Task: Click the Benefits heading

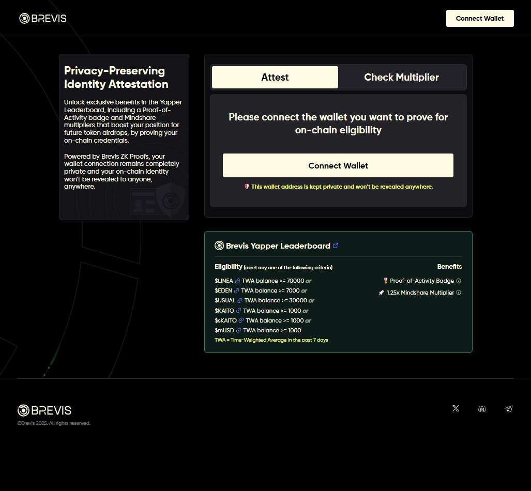Action: click(x=449, y=267)
